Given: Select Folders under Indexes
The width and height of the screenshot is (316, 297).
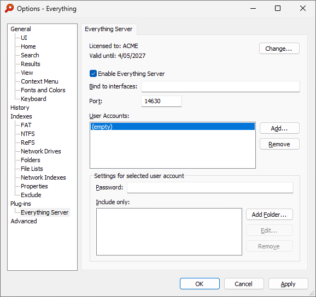Looking at the screenshot, I should 31,160.
